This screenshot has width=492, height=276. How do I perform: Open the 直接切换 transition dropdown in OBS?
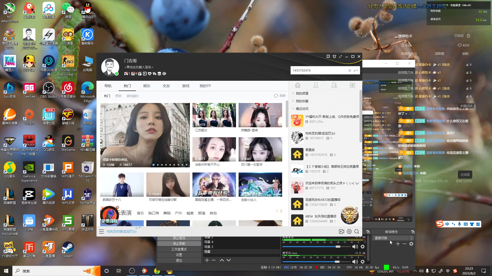coord(393,238)
